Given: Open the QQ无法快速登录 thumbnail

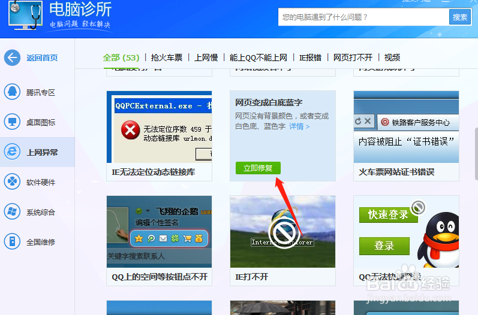Looking at the screenshot, I should [x=406, y=232].
